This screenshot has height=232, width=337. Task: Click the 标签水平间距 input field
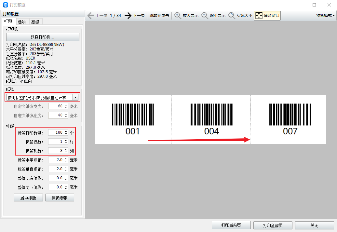56,160
